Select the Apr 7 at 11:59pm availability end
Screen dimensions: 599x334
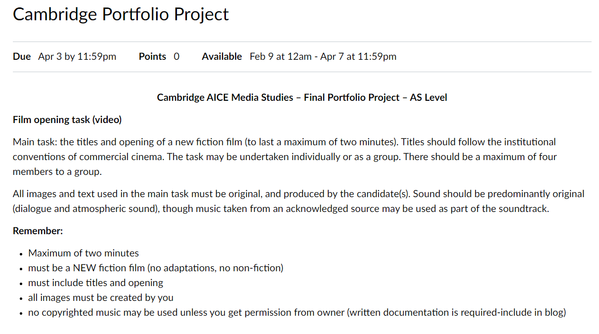358,56
